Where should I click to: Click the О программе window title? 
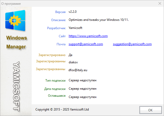click(x=11, y=4)
